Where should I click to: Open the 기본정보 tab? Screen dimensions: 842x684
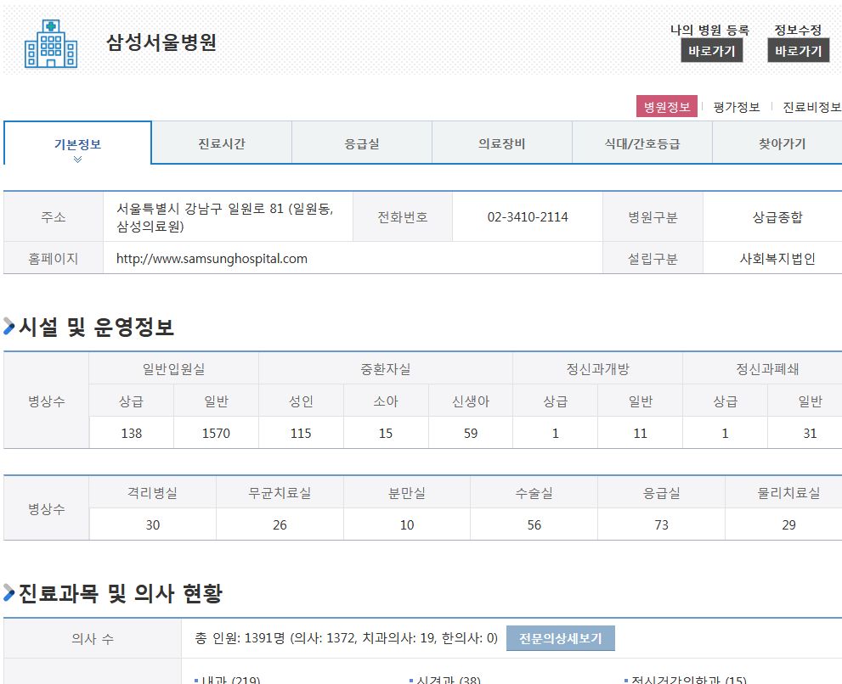pyautogui.click(x=78, y=143)
